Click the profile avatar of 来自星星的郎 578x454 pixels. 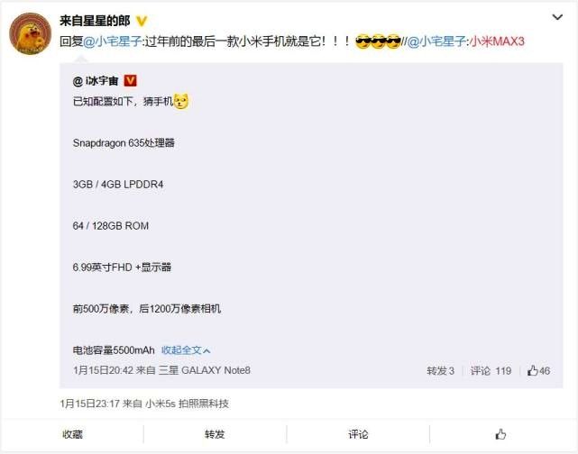pyautogui.click(x=31, y=33)
